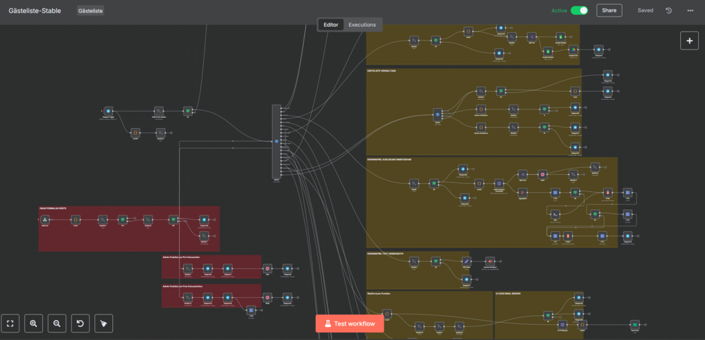Select the Edit Fields pencil node
Viewport: 705px width, 340px height.
[467, 261]
